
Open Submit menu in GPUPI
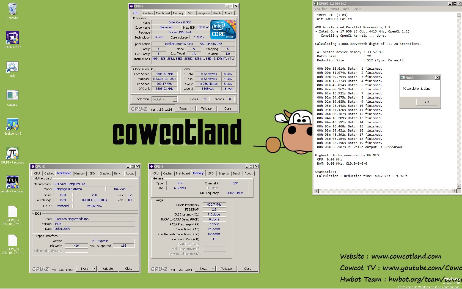[x=335, y=9]
